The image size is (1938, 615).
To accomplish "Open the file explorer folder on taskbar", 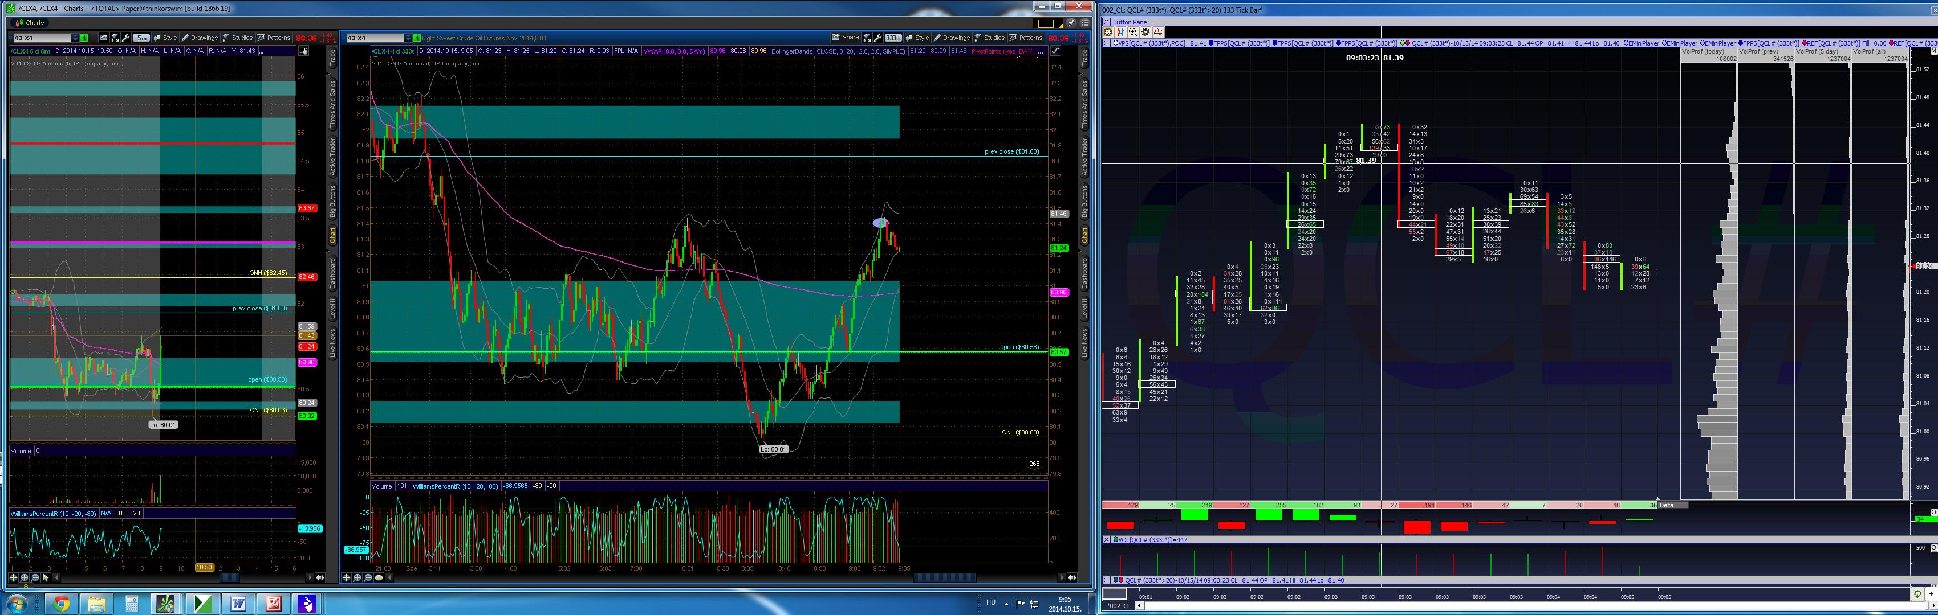I will [x=96, y=604].
